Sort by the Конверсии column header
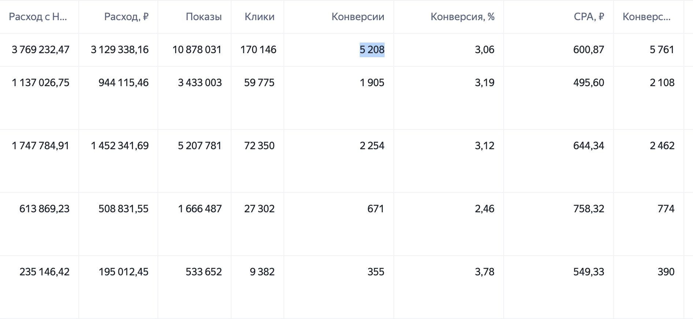This screenshot has width=693, height=319. [357, 17]
